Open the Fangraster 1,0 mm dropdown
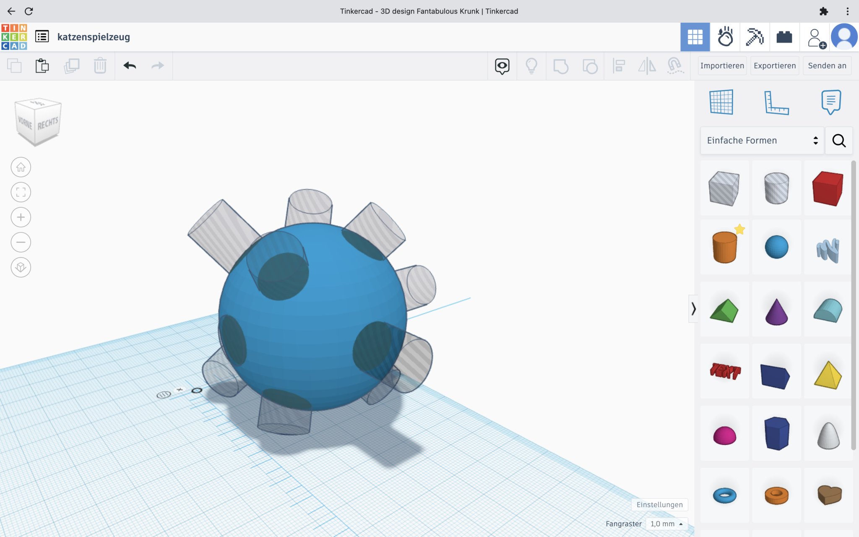The image size is (859, 537). click(666, 524)
